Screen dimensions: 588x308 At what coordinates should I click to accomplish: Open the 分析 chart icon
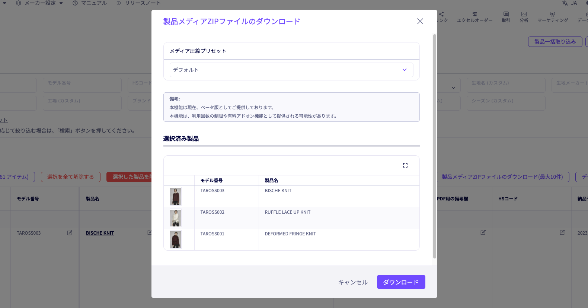(524, 14)
